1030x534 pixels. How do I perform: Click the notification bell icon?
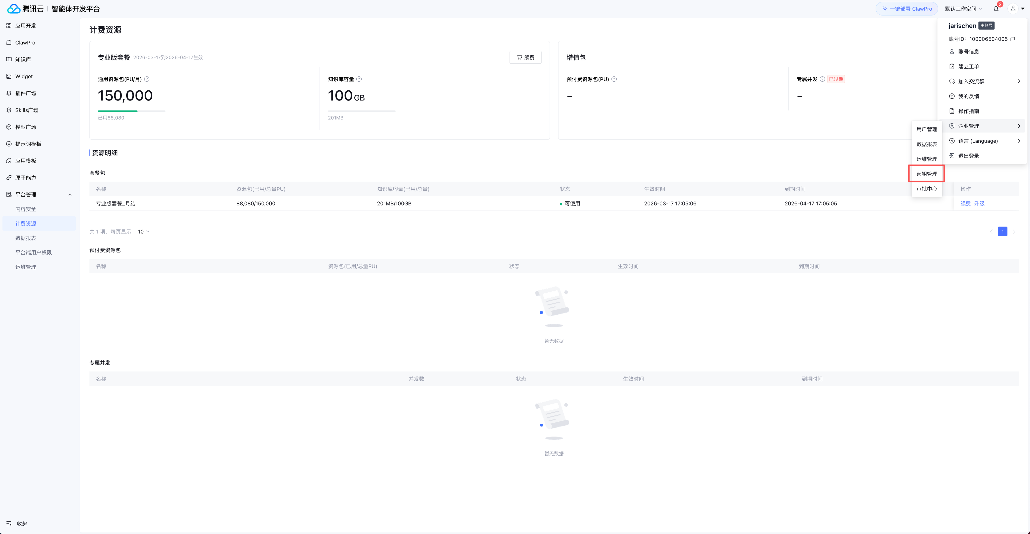(996, 9)
